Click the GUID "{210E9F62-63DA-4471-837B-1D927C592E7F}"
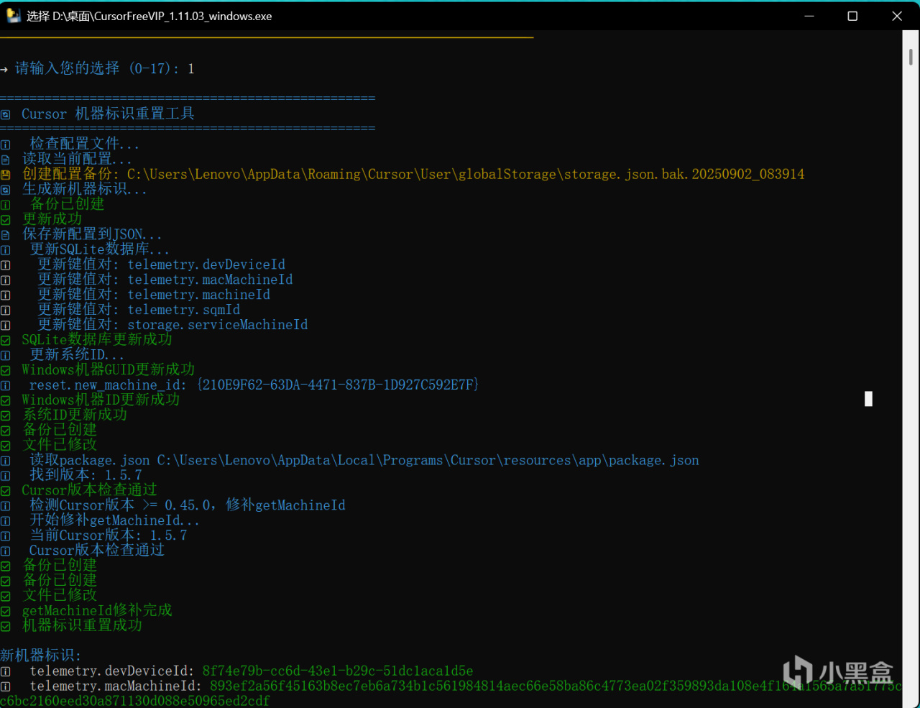The image size is (920, 708). (338, 385)
